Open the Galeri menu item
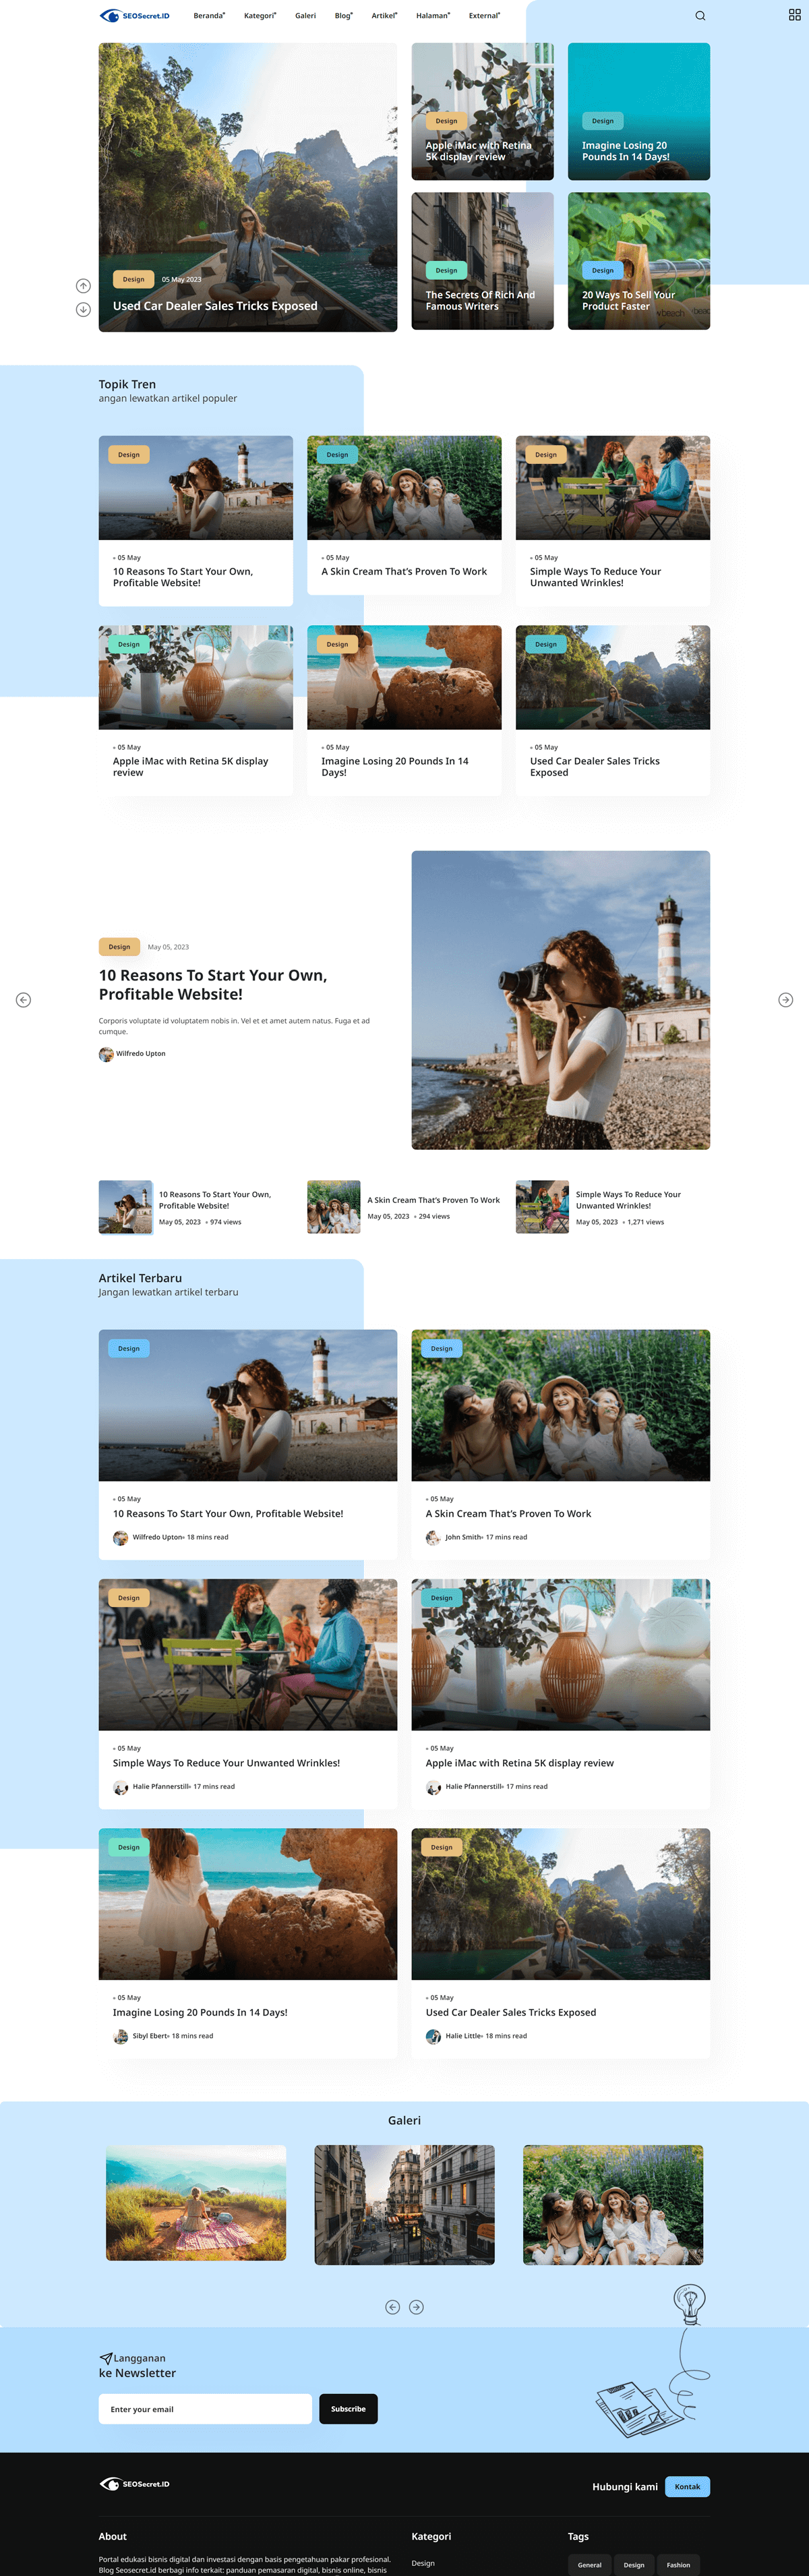The image size is (809, 2576). point(305,16)
